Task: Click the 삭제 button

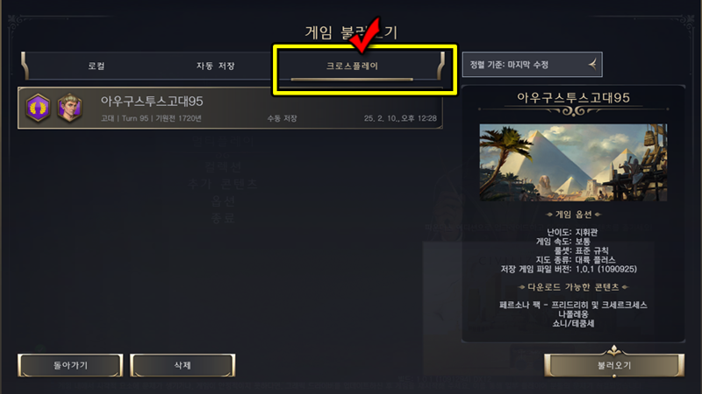Action: coord(183,365)
